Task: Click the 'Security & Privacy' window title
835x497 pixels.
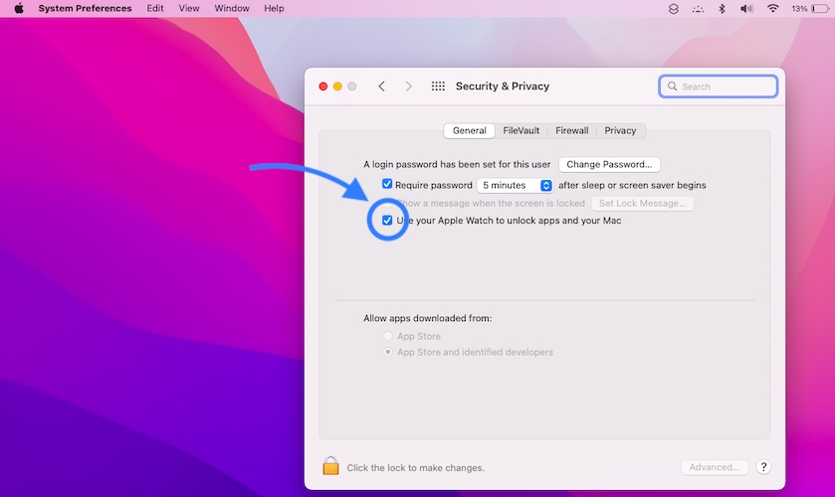Action: click(x=503, y=86)
